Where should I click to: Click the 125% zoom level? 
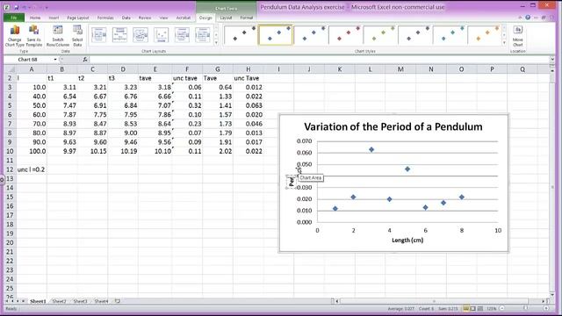(492, 308)
